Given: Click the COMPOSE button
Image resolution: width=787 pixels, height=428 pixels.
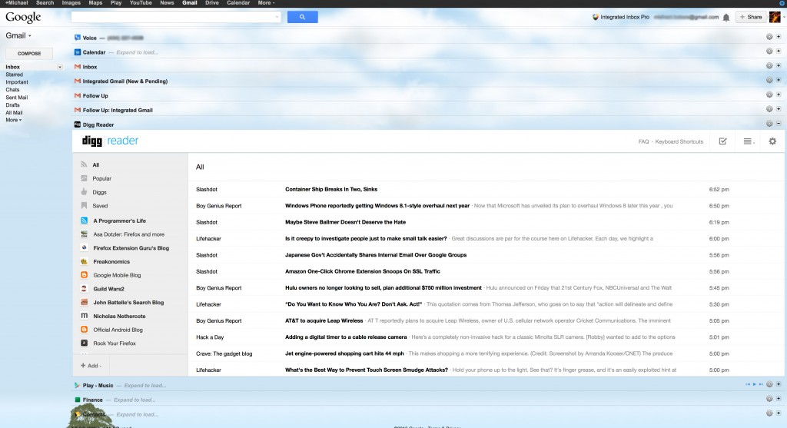Looking at the screenshot, I should click(x=29, y=54).
